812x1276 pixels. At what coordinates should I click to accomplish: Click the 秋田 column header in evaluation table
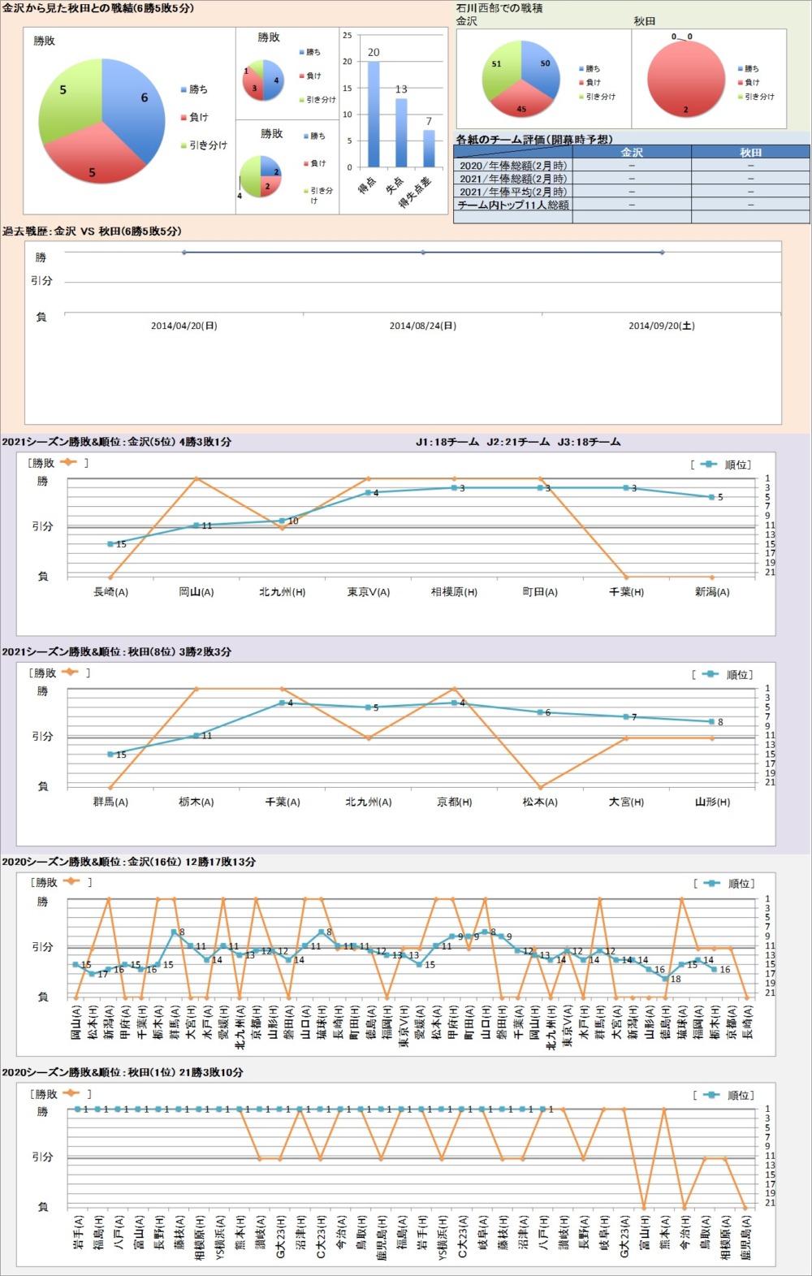(x=750, y=152)
